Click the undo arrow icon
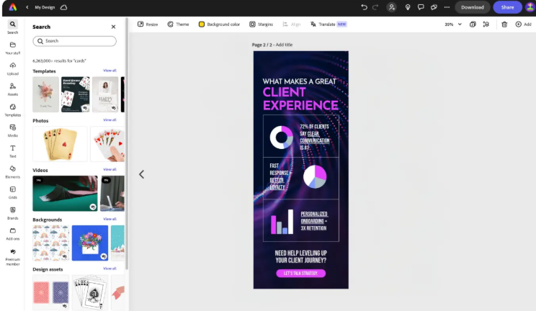The height and width of the screenshot is (311, 536). click(x=364, y=7)
